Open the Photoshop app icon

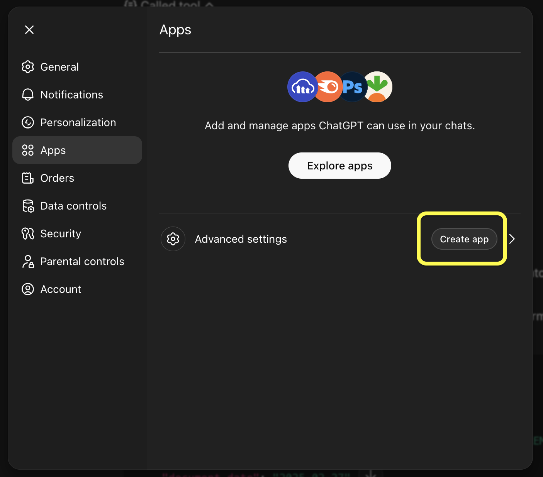(353, 87)
